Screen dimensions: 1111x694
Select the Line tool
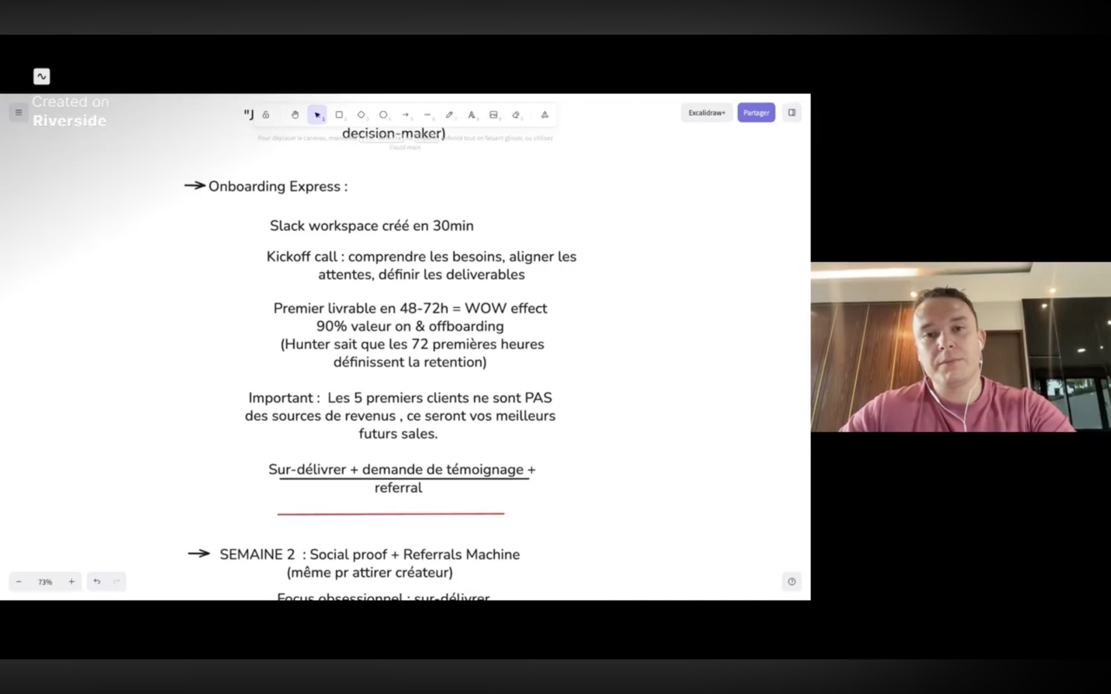(428, 115)
